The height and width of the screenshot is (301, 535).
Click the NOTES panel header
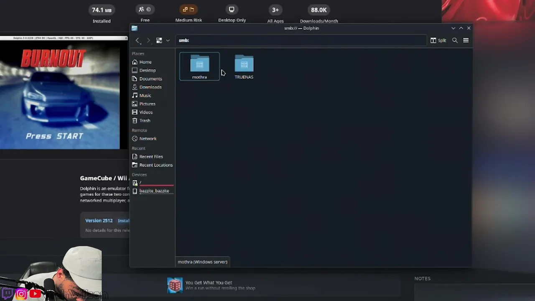(x=422, y=278)
